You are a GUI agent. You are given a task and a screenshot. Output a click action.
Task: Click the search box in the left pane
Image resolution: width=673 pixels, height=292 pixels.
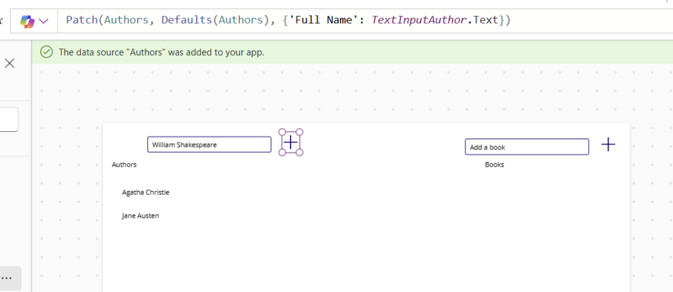point(9,119)
